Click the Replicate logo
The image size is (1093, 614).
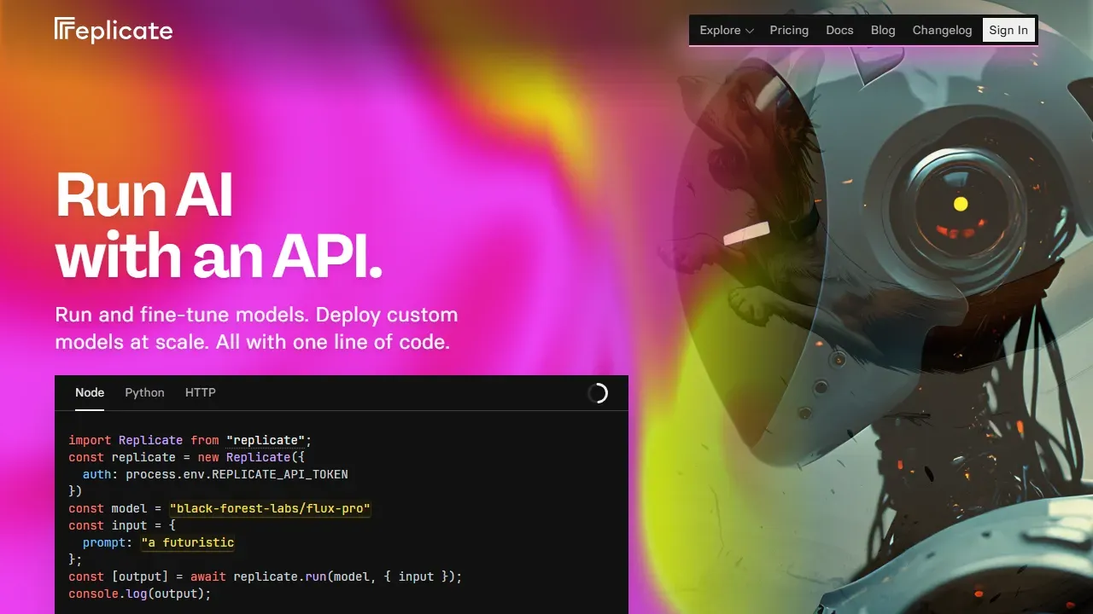coord(114,31)
